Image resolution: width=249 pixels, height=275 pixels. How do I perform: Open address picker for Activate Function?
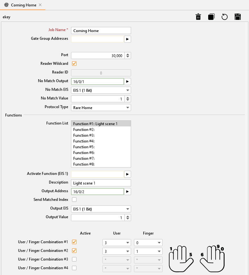pos(128,174)
